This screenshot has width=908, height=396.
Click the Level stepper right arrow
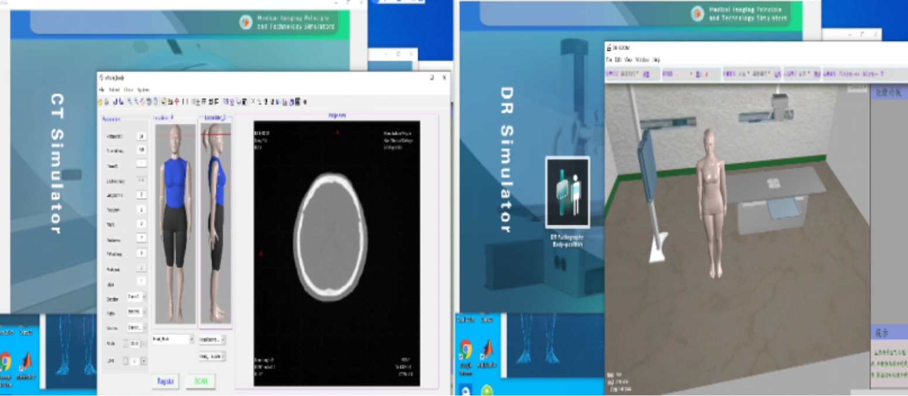click(x=144, y=362)
